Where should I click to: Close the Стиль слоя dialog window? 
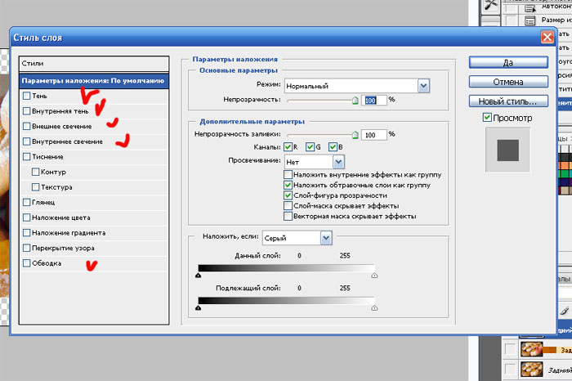pyautogui.click(x=547, y=38)
